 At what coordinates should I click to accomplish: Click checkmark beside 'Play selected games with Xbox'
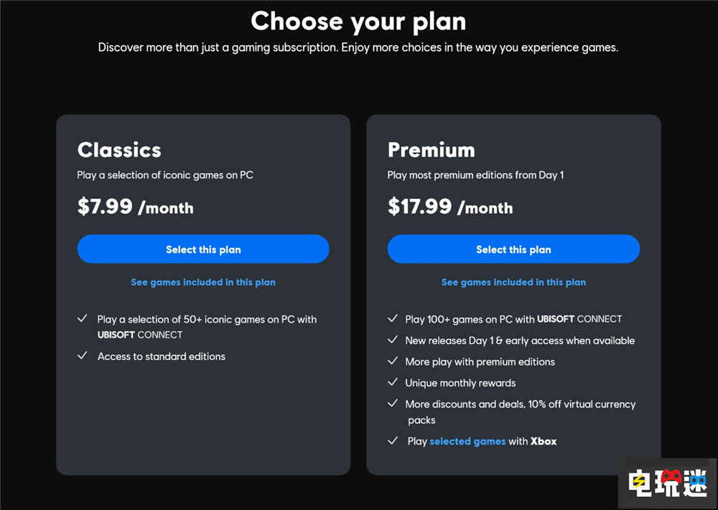(x=393, y=441)
